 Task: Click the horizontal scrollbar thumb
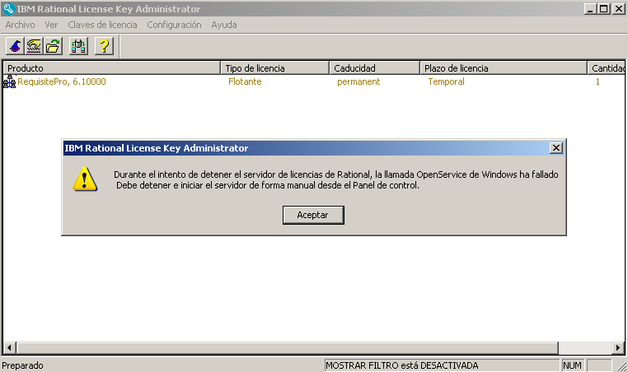pos(287,347)
